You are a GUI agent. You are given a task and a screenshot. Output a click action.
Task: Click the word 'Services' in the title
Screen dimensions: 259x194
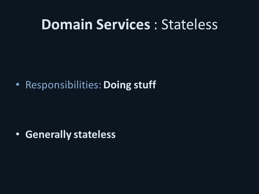click(123, 25)
